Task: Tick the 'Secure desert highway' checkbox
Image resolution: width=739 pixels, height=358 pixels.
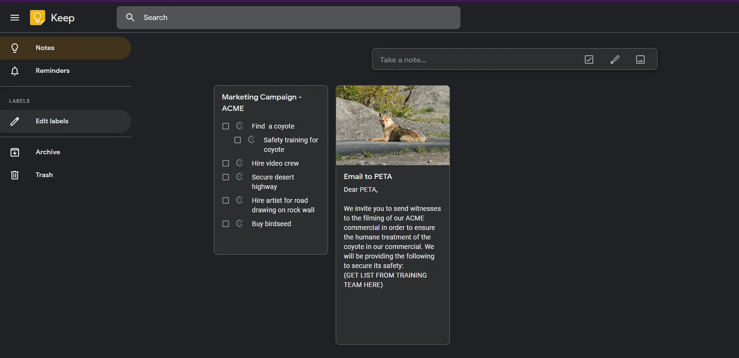Action: tap(226, 177)
